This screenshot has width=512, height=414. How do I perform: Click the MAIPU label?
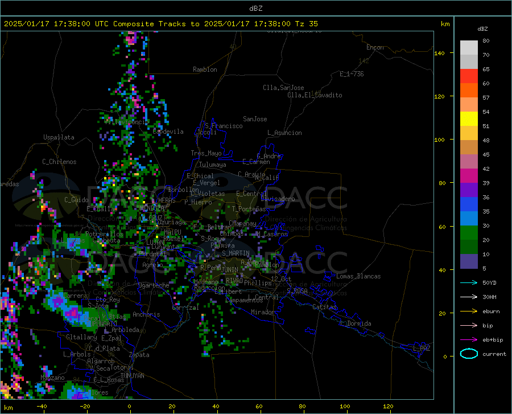pos(172,232)
